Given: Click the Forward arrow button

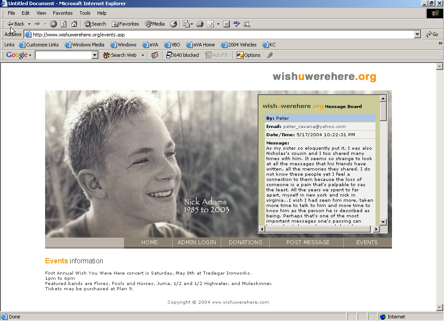Looking at the screenshot, I should 37,24.
